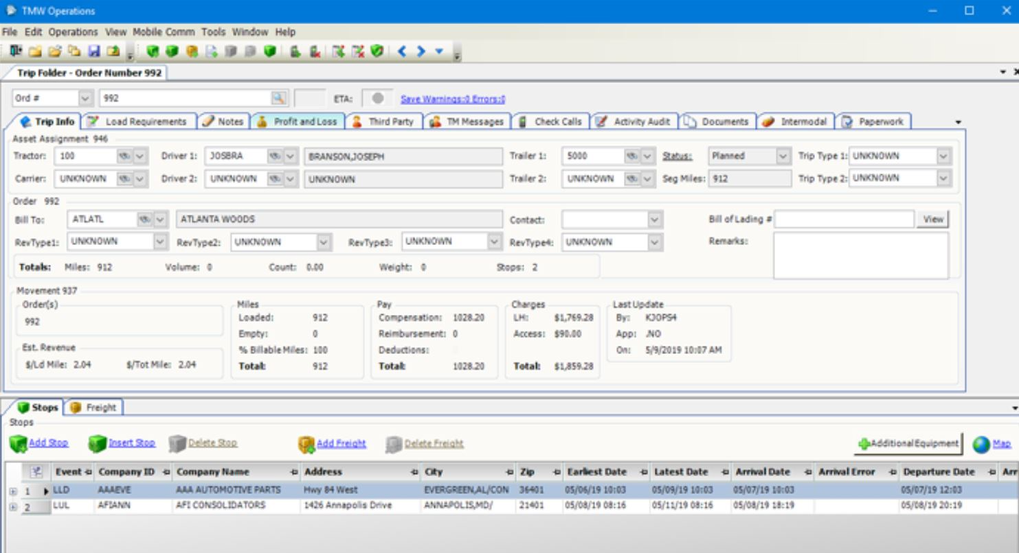The image size is (1019, 553).
Task: Click the Bill To lookup eye icon
Action: [x=145, y=220]
